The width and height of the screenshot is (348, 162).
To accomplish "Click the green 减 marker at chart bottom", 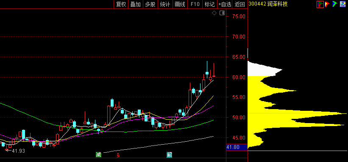I will 98,155.
